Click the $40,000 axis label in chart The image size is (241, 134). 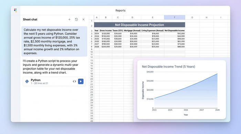[x=150, y=72]
